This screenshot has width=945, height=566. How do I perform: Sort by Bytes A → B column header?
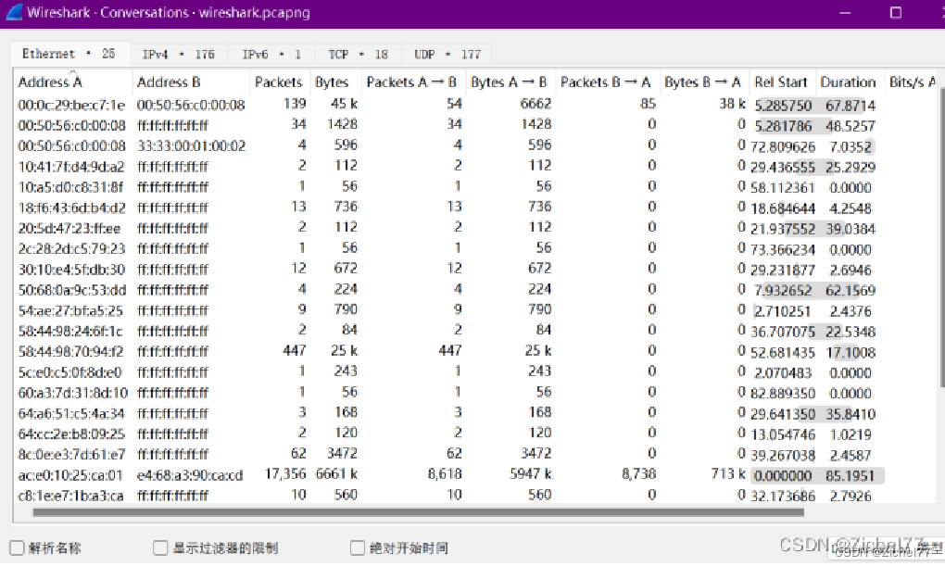(x=509, y=82)
